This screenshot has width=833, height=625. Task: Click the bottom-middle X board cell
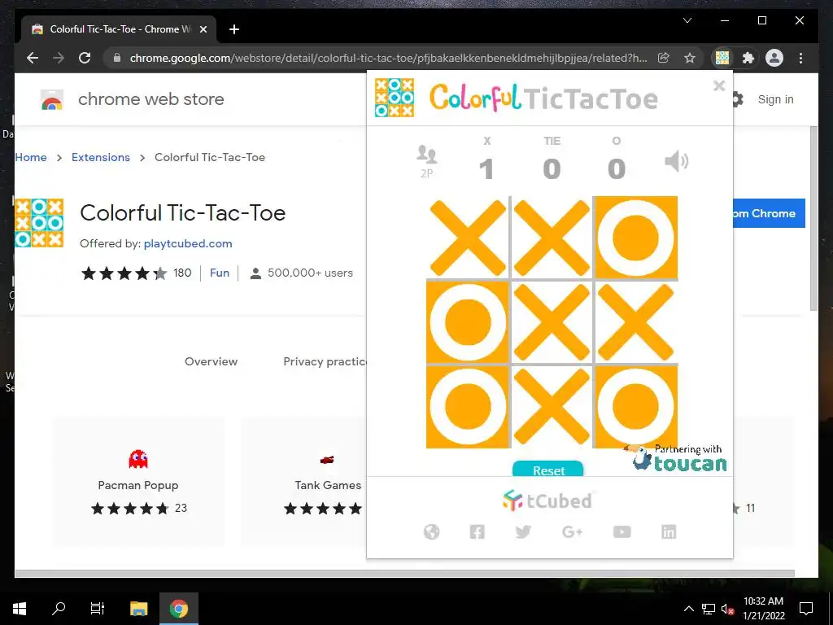pos(552,407)
